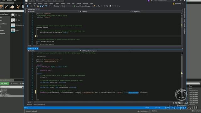Select the Landscape mode icon in Unreal
This screenshot has width=201, height=113.
pos(12,7)
